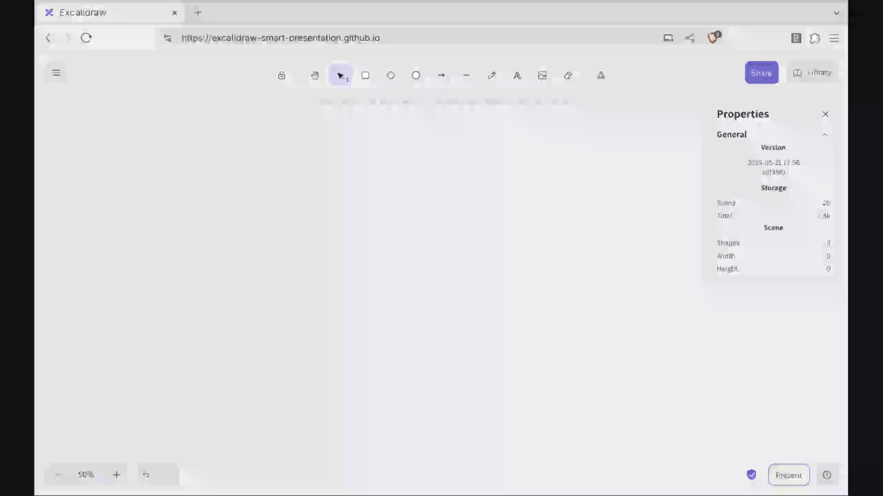Select the Draw pencil tool
This screenshot has width=883, height=496.
point(492,75)
